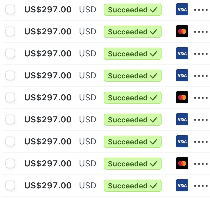Click the Visa icon in the sixth row
The width and height of the screenshot is (210, 198).
[182, 119]
